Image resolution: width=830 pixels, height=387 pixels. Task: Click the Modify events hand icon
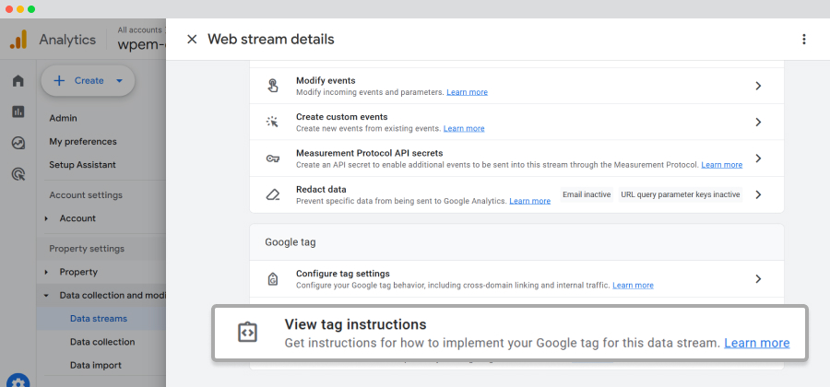[273, 86]
